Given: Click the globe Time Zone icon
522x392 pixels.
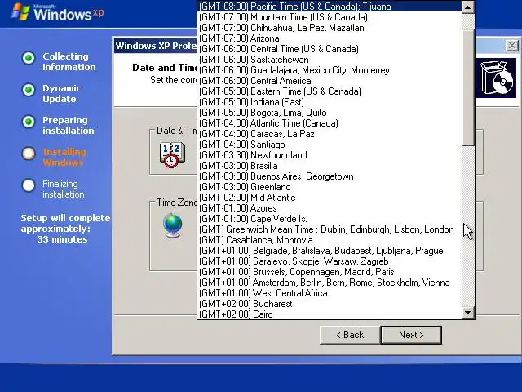Looking at the screenshot, I should point(173,225).
